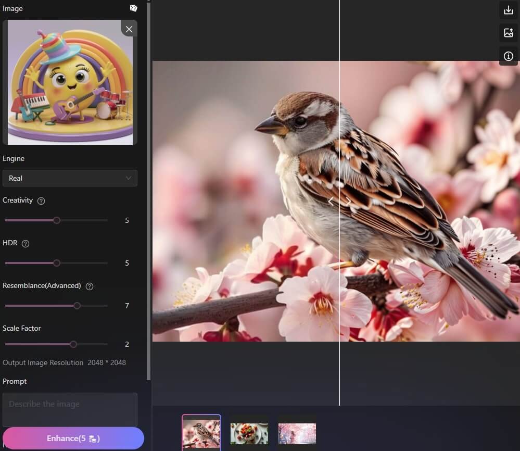Screen dimensions: 520x451
Task: Click the download icon
Action: click(509, 10)
